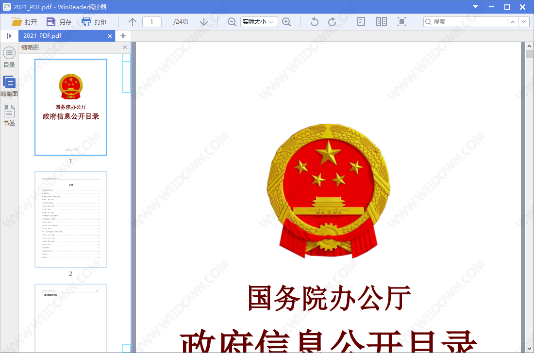Image resolution: width=534 pixels, height=353 pixels.
Task: Click the 缩略图 panel title
Action: pos(30,47)
